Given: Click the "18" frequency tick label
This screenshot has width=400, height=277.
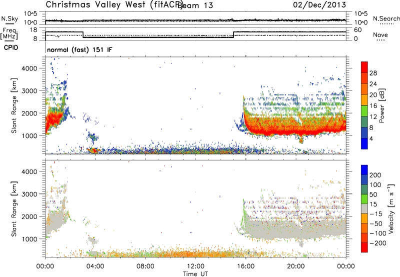Looking at the screenshot, I should 33,30.
